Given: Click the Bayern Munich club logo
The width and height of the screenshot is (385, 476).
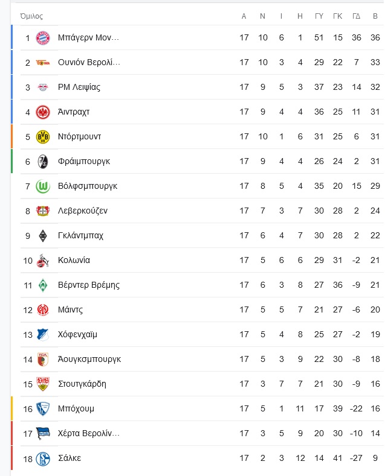Looking at the screenshot, I should tap(43, 37).
